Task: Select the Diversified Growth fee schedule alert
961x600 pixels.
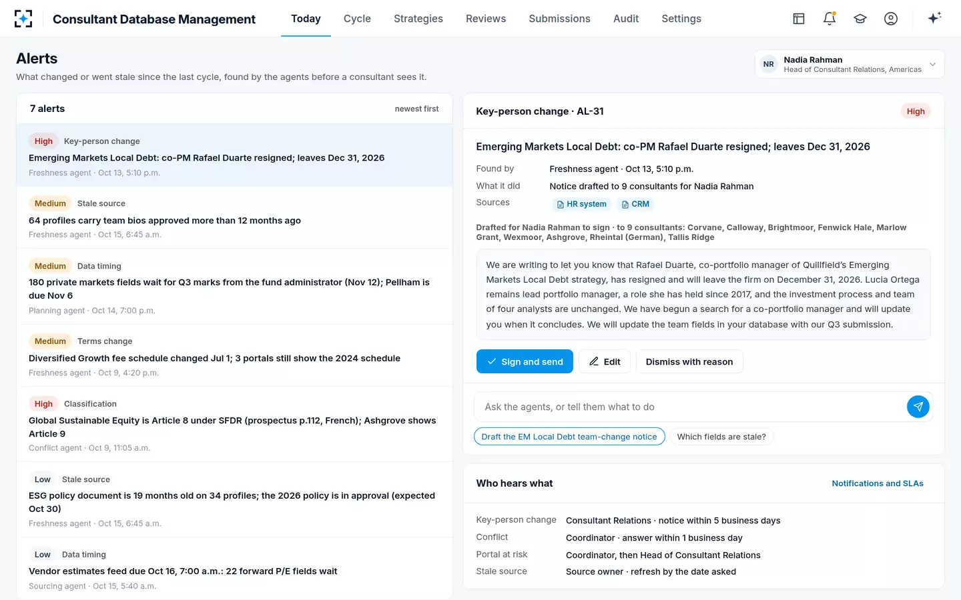Action: click(234, 355)
